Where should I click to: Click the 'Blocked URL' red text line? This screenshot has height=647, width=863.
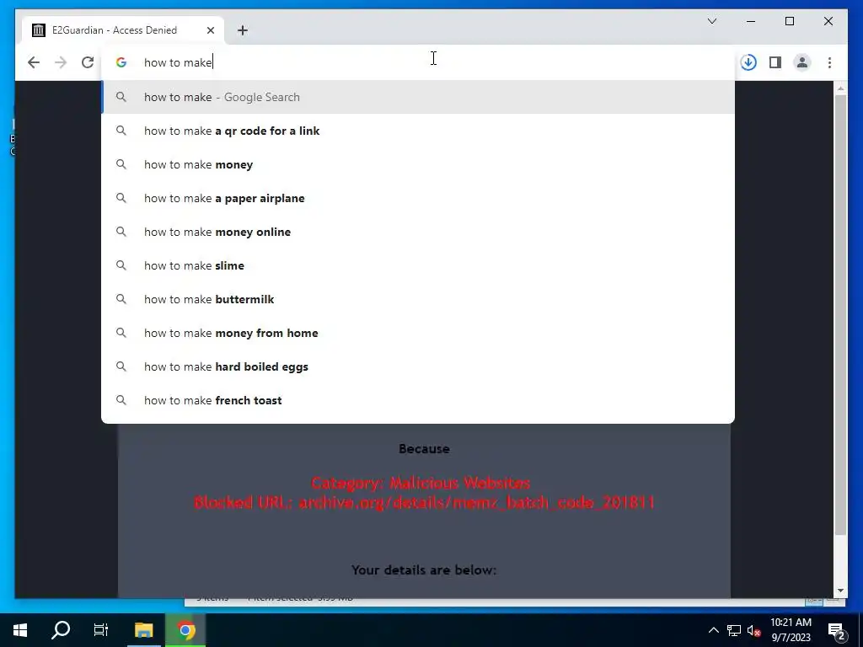(424, 502)
